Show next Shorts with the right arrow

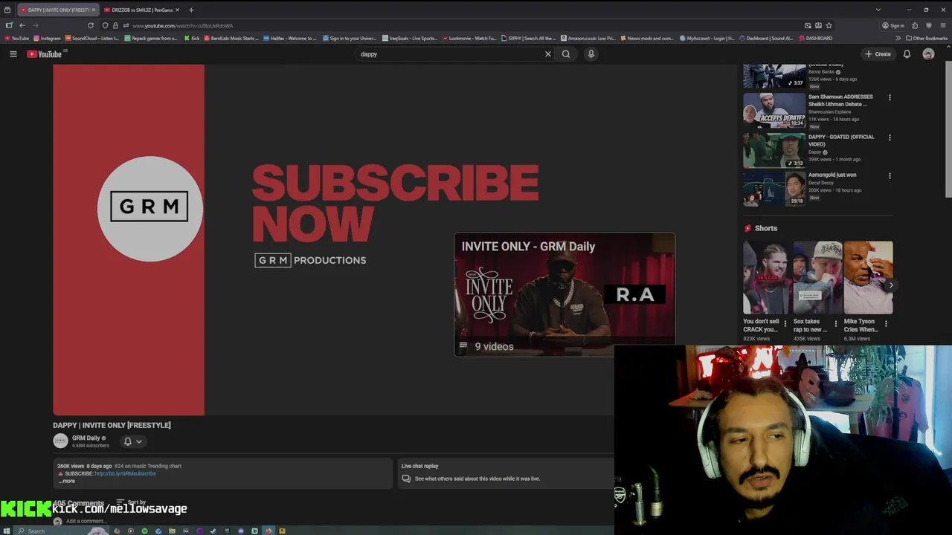pyautogui.click(x=891, y=285)
